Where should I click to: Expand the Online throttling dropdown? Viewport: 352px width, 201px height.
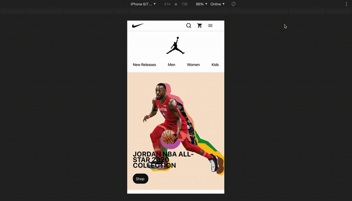tap(217, 4)
